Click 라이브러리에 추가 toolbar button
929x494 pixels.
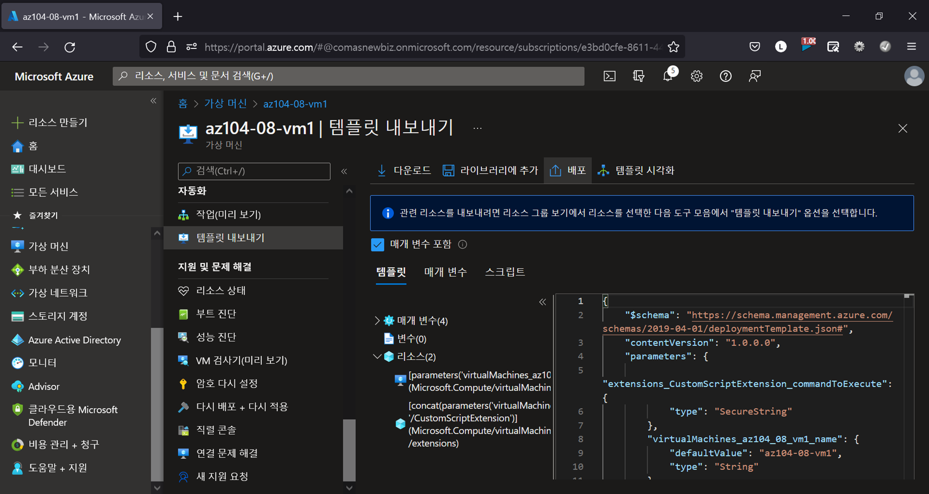click(490, 171)
